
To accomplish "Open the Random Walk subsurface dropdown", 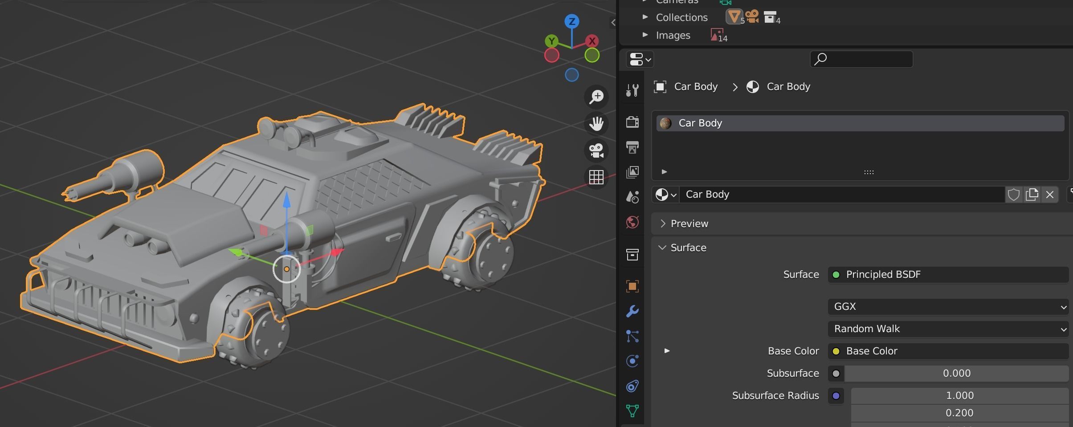I will click(948, 329).
